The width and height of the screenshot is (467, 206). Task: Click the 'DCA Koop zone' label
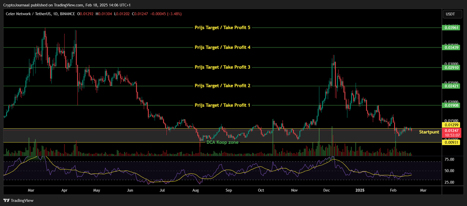click(x=223, y=142)
